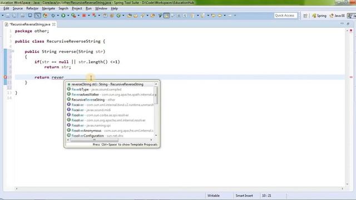The width and height of the screenshot is (356, 200).
Task: Click the Save All toolbar icon
Action: point(14,16)
